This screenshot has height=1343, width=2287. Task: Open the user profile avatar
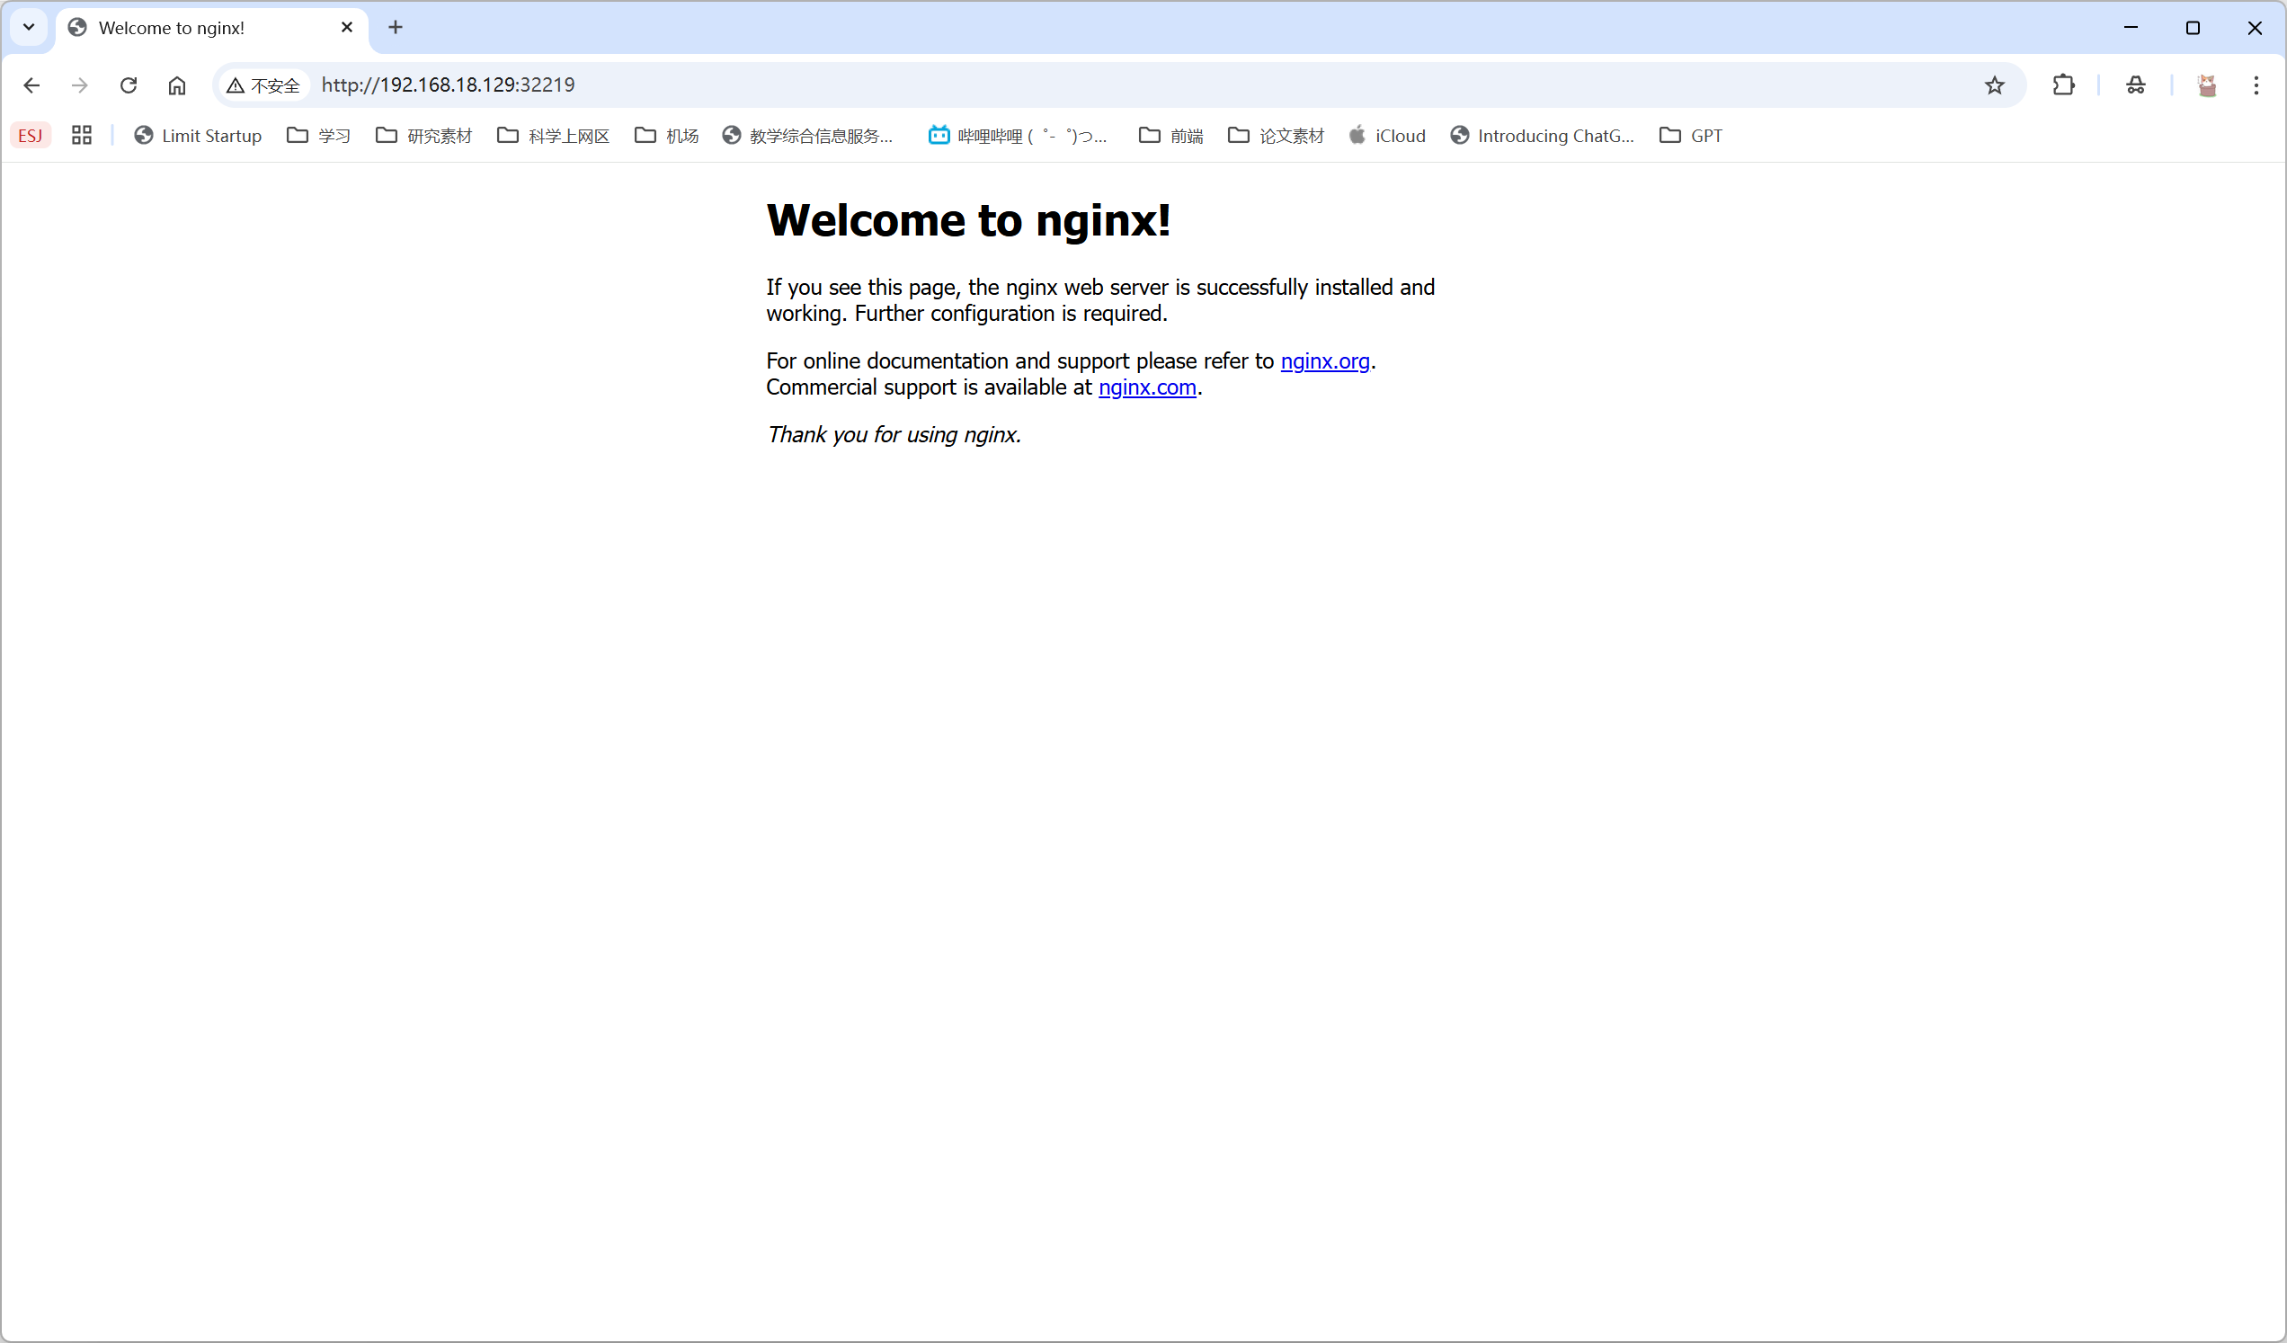pyautogui.click(x=2207, y=85)
